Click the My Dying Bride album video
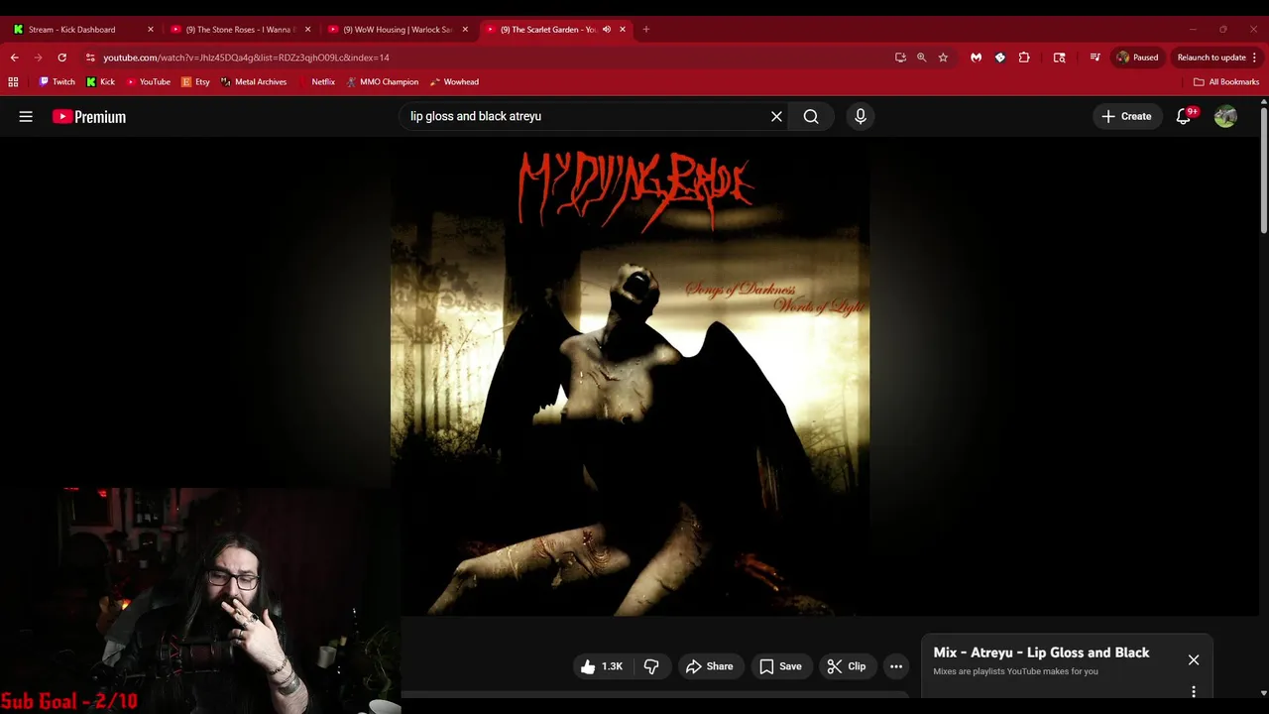This screenshot has height=714, width=1269. pyautogui.click(x=631, y=379)
